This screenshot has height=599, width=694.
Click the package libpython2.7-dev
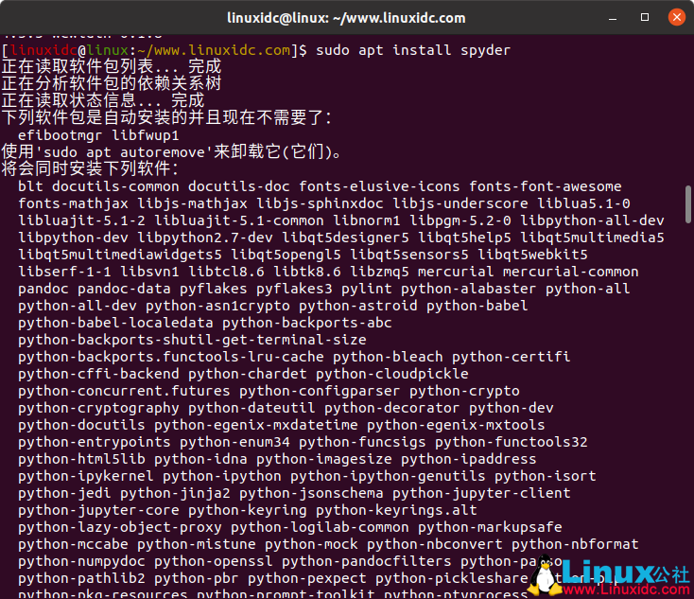tap(205, 238)
